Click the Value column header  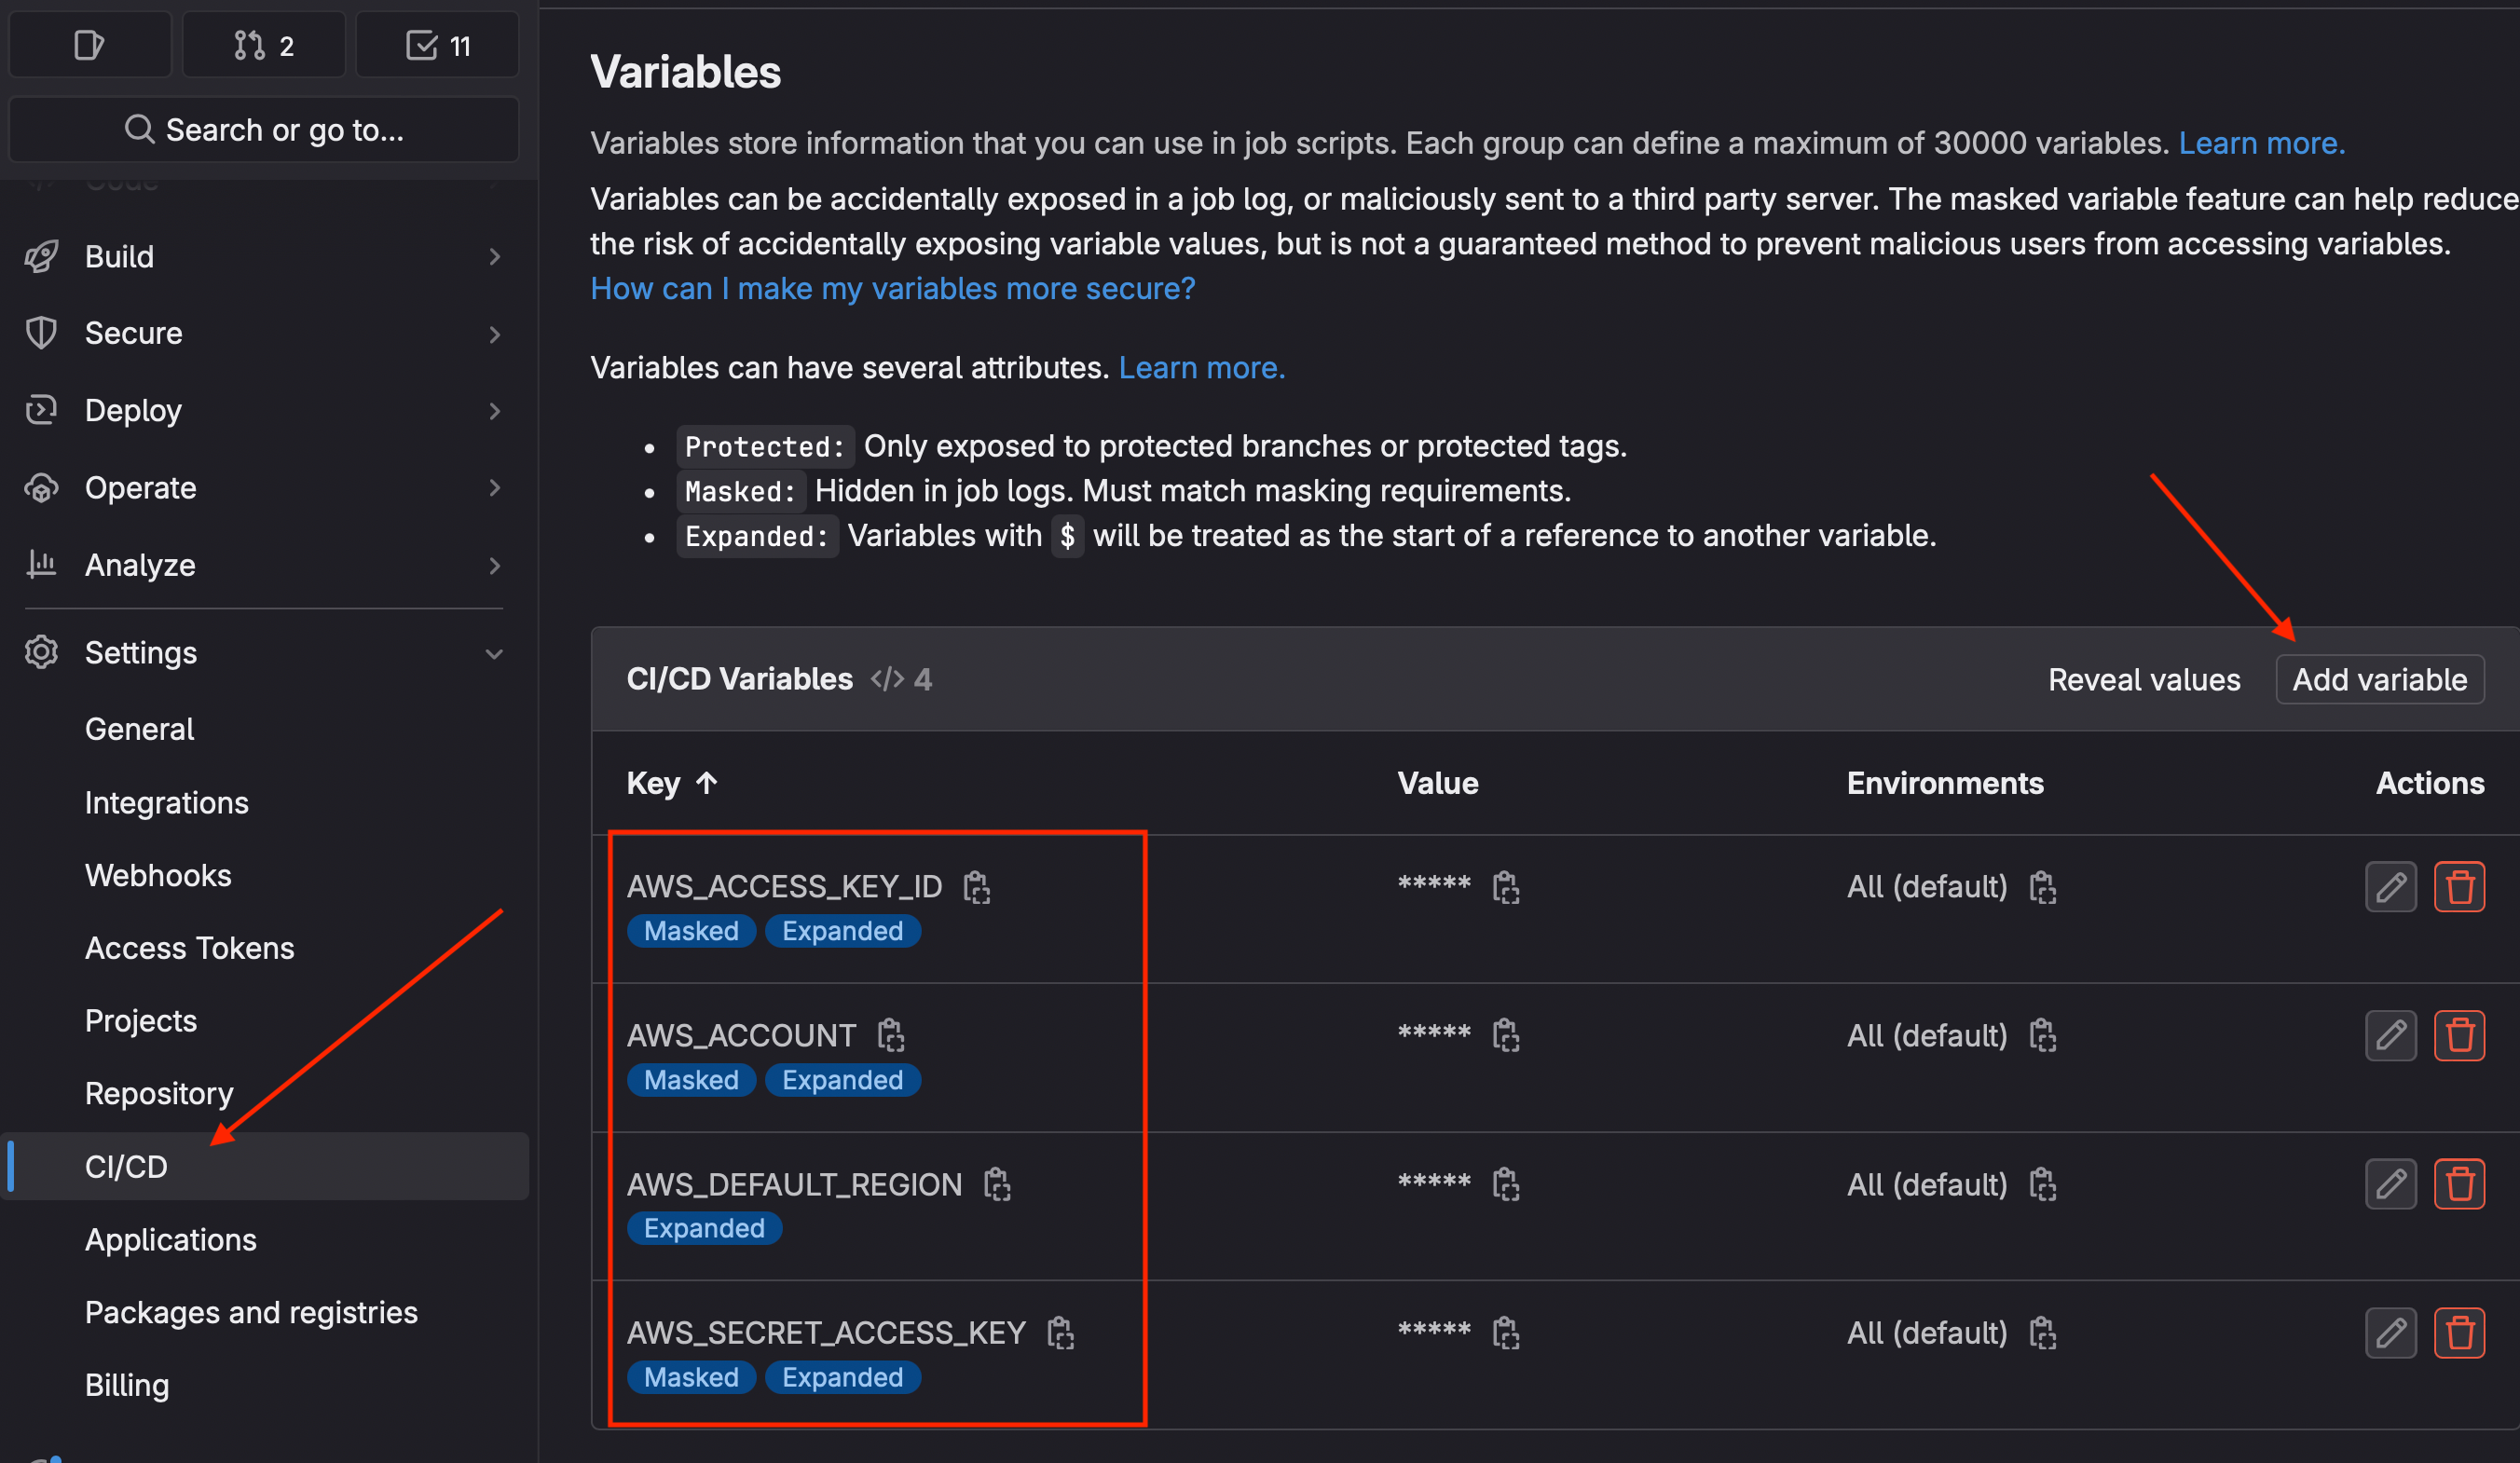click(1438, 783)
